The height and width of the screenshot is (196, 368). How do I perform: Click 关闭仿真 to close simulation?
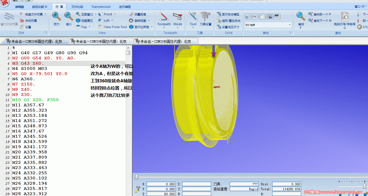[x=29, y=21]
